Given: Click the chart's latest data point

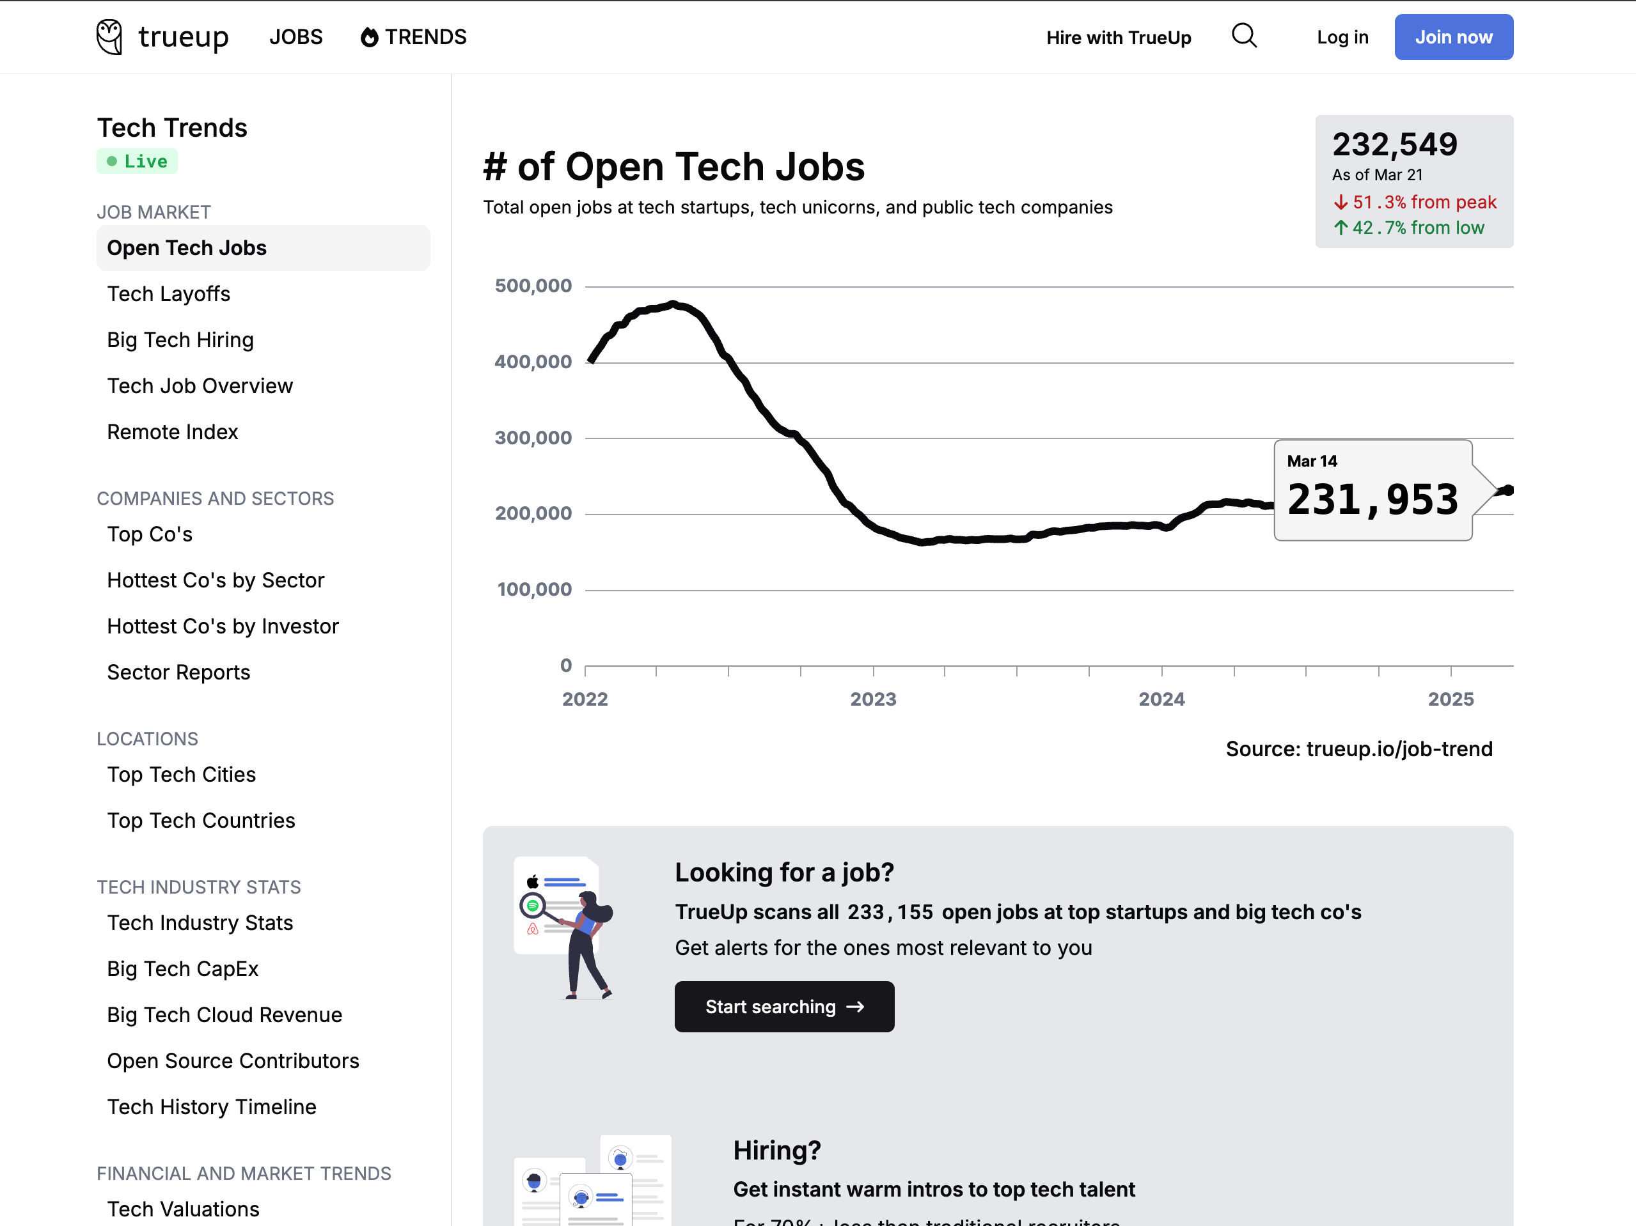Looking at the screenshot, I should pos(1509,490).
